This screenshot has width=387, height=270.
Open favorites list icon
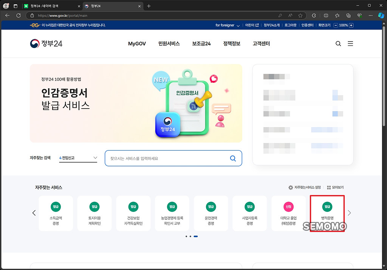click(x=337, y=16)
